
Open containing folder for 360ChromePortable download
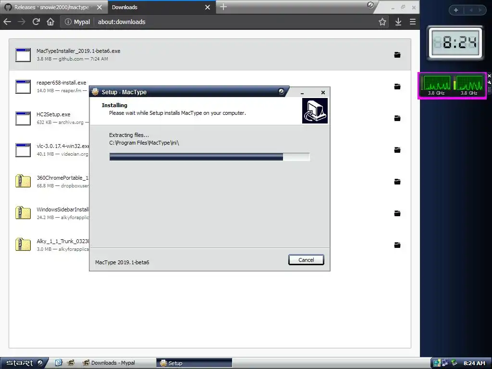tap(397, 181)
